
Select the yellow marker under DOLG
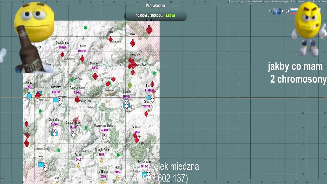point(78,165)
